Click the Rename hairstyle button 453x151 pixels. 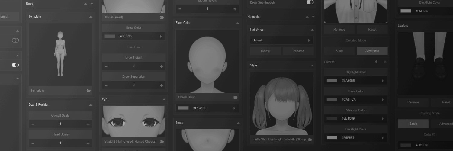(x=298, y=51)
